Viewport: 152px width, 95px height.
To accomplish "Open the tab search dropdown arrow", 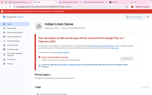I will (150, 2).
